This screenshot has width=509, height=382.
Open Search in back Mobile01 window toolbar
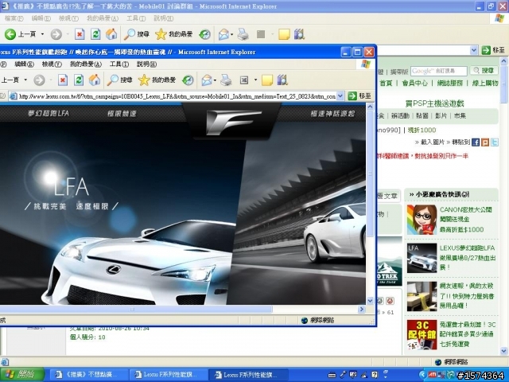tap(137, 34)
